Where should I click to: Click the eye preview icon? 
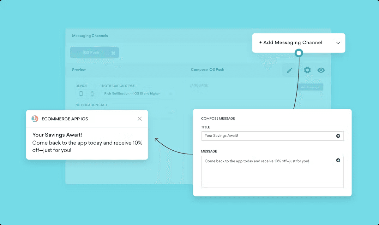pyautogui.click(x=321, y=70)
